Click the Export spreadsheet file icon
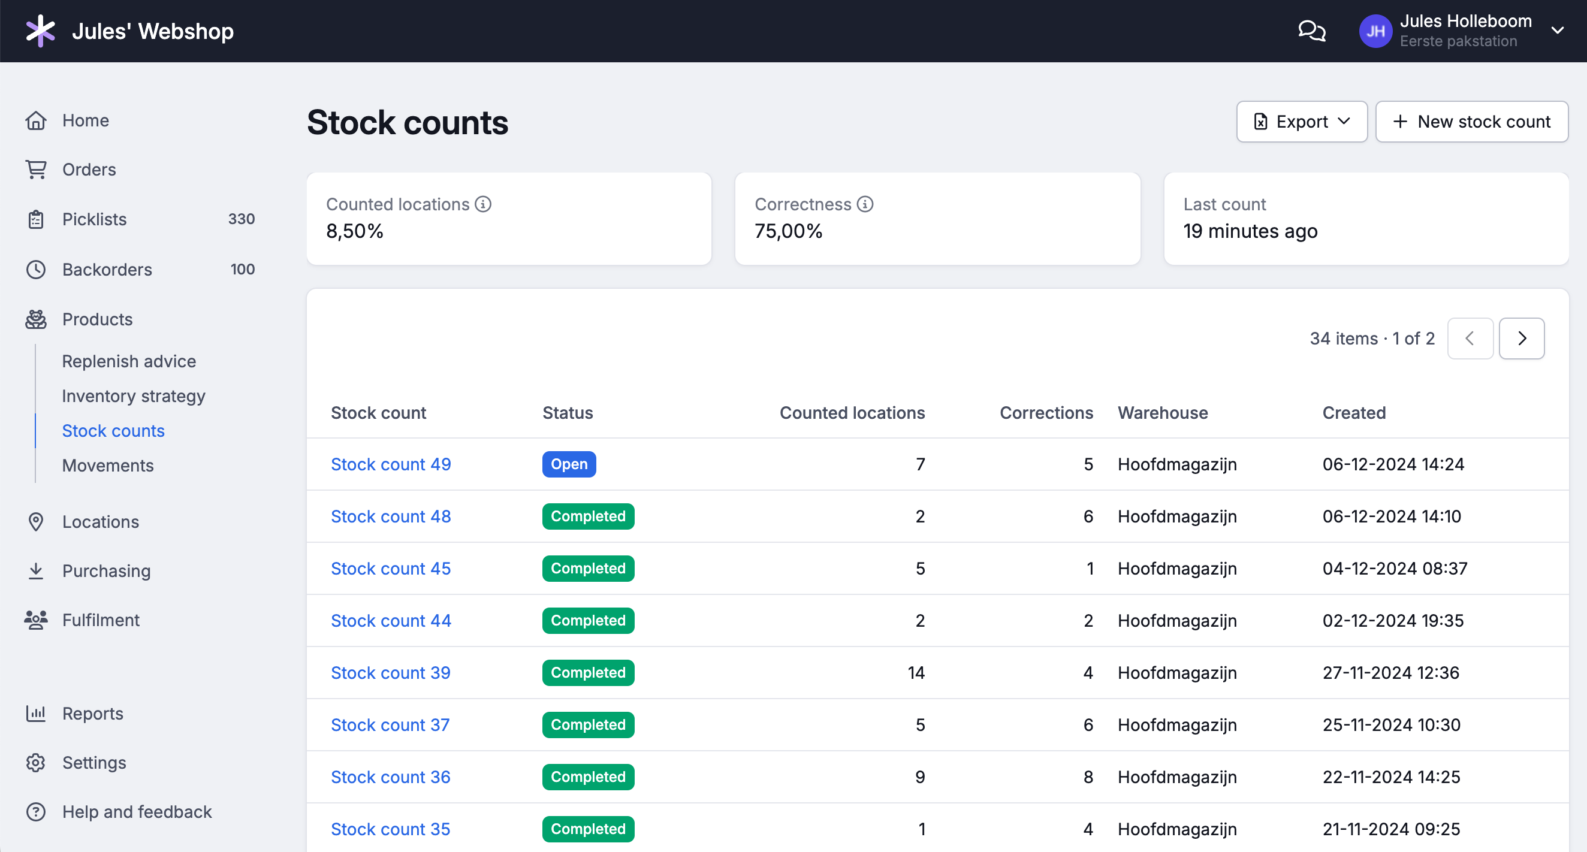This screenshot has width=1587, height=852. [x=1260, y=122]
